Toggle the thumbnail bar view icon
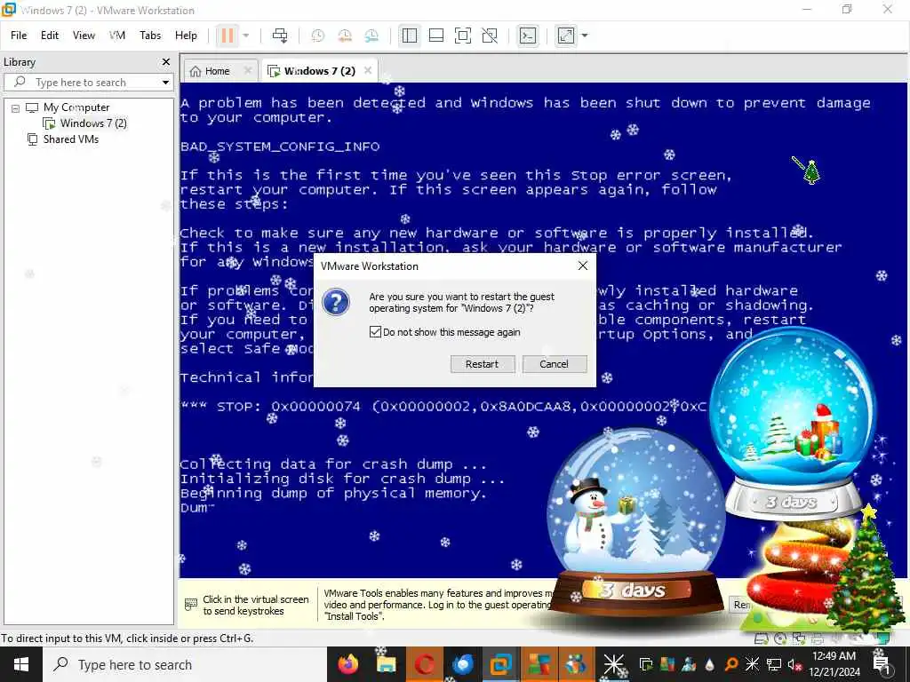Image resolution: width=910 pixels, height=682 pixels. pos(435,36)
